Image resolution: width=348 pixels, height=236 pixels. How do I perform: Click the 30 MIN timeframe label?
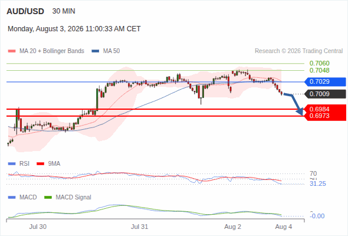tap(64, 11)
